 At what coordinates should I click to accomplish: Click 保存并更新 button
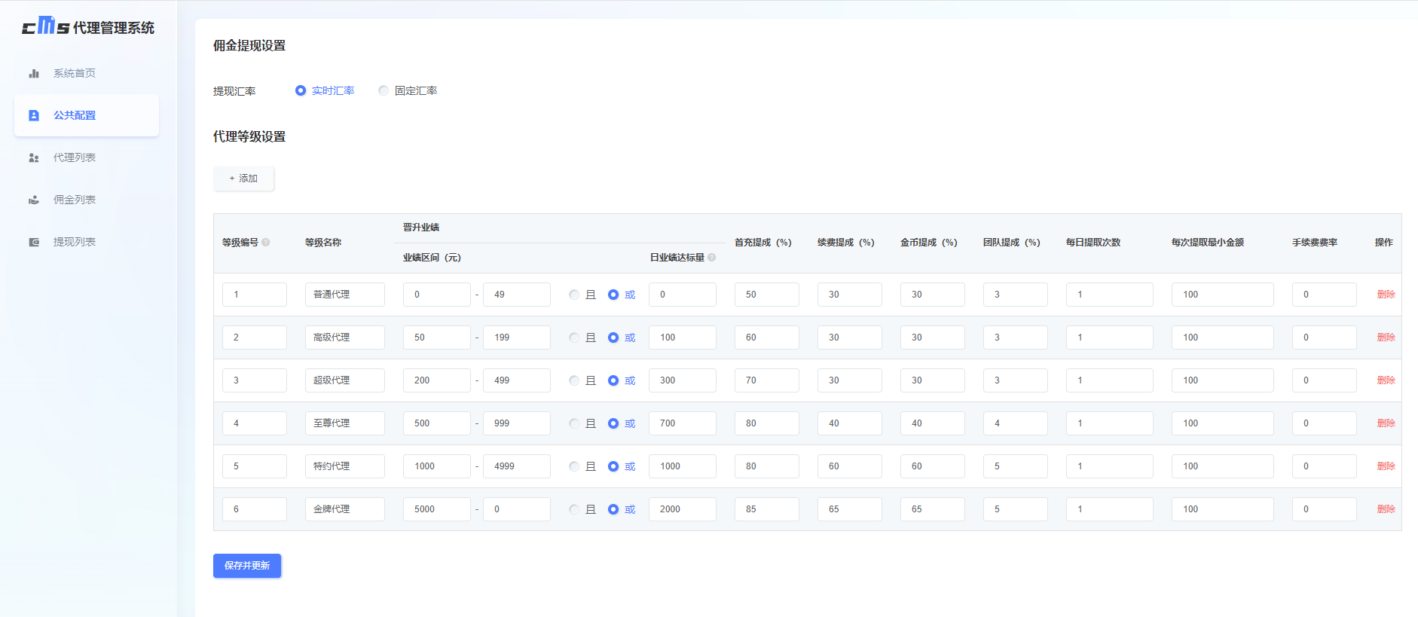[247, 566]
